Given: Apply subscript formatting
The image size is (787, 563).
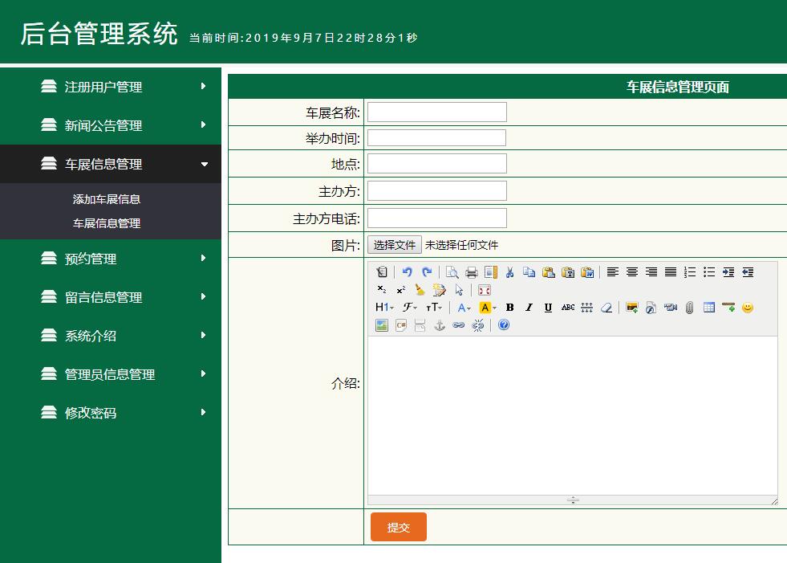Looking at the screenshot, I should (382, 290).
